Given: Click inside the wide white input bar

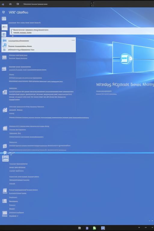Looking at the screenshot, I should click(x=82, y=31).
